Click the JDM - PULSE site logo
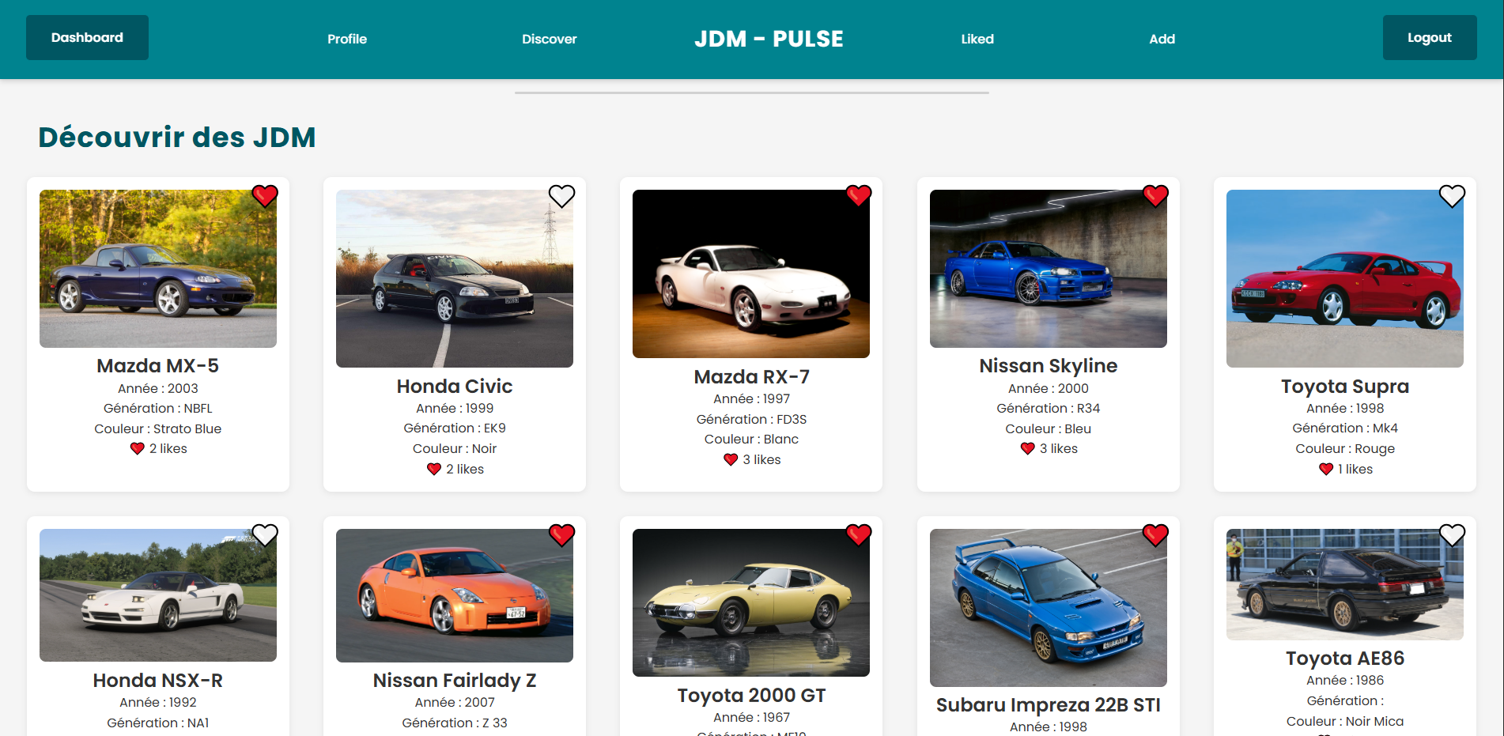 click(x=769, y=39)
